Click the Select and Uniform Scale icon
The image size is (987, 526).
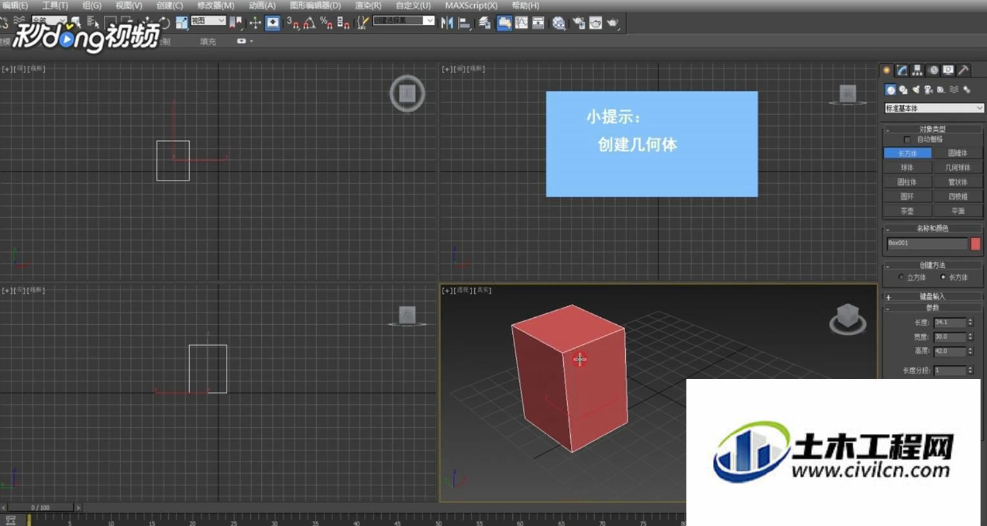tap(181, 23)
